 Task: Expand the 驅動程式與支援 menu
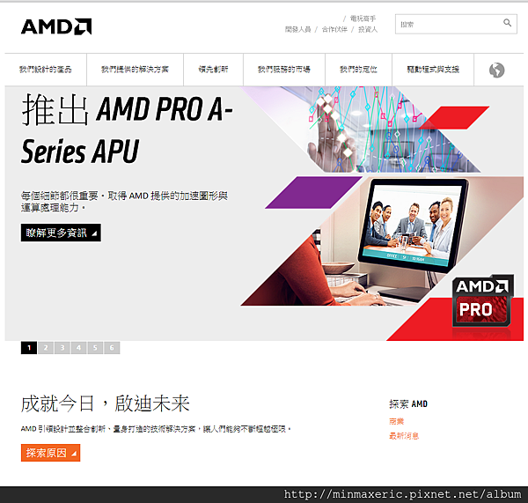pyautogui.click(x=433, y=70)
